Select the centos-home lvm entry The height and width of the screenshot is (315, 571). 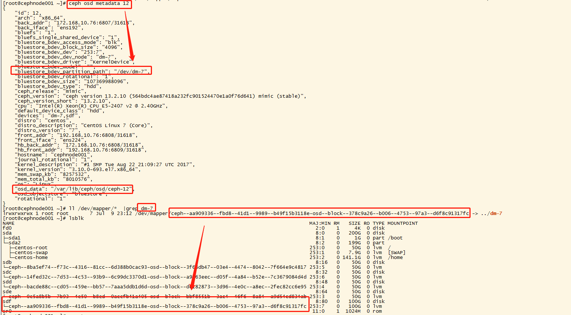(x=31, y=257)
